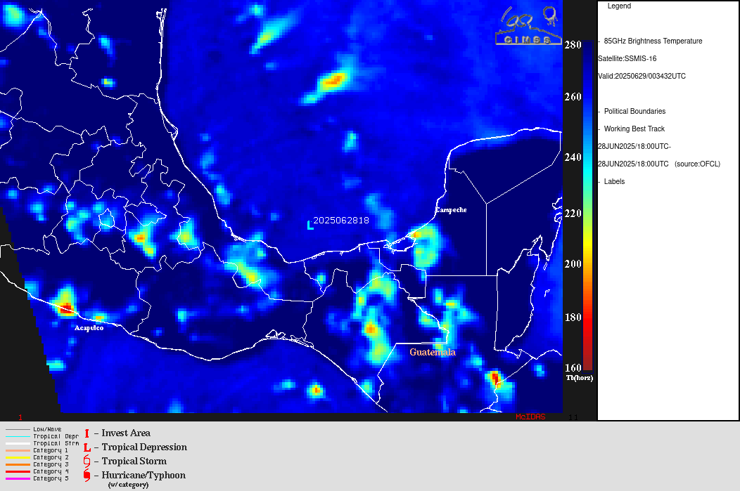Click the Tropical Storm legend symbol
The width and height of the screenshot is (740, 491).
(x=87, y=461)
